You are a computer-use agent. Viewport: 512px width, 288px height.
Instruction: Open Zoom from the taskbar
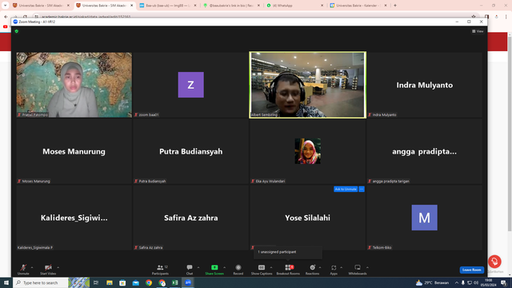point(188,282)
